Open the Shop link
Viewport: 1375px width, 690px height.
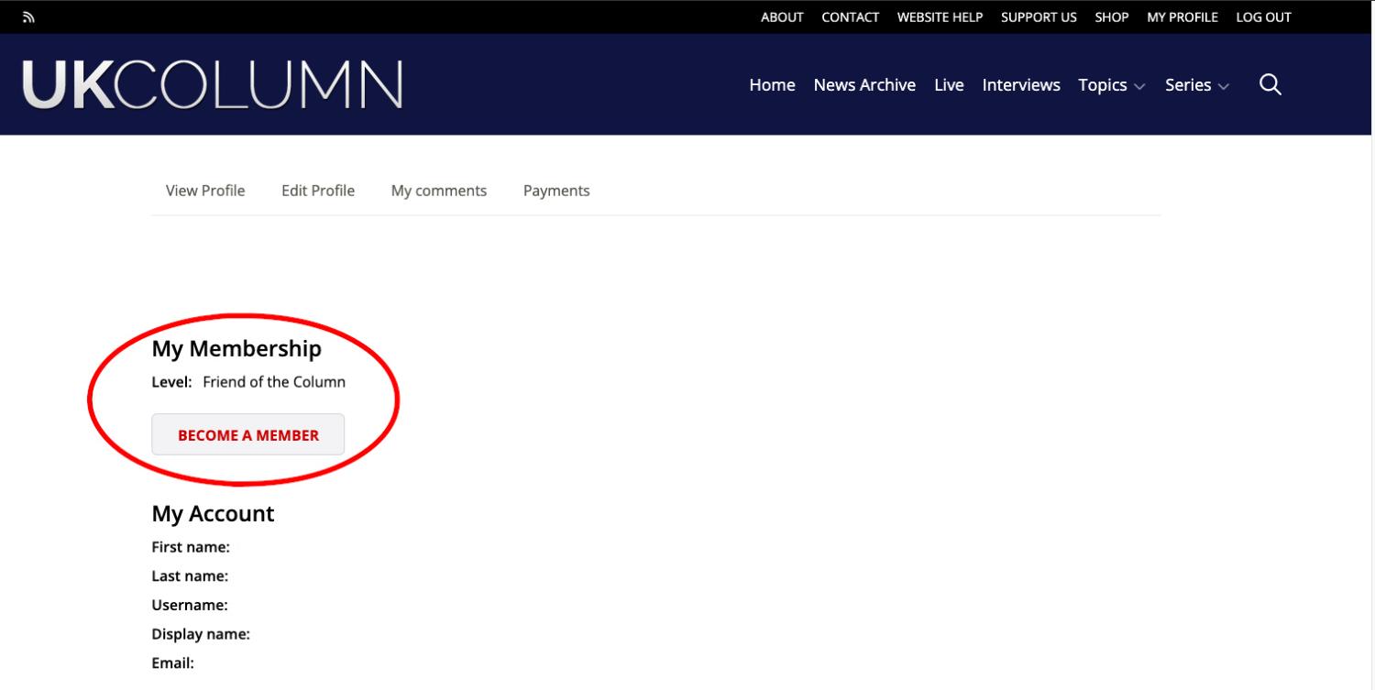click(1112, 17)
